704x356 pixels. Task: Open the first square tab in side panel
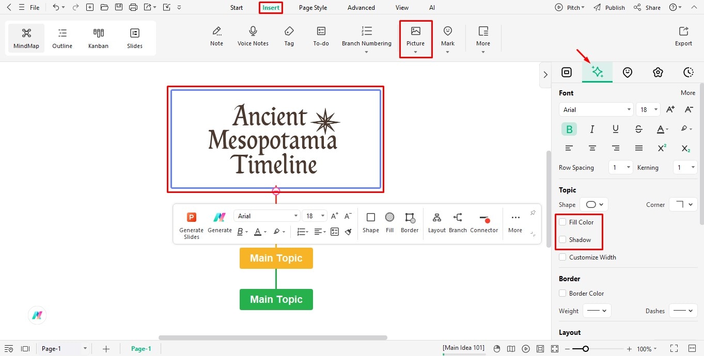[x=567, y=72]
